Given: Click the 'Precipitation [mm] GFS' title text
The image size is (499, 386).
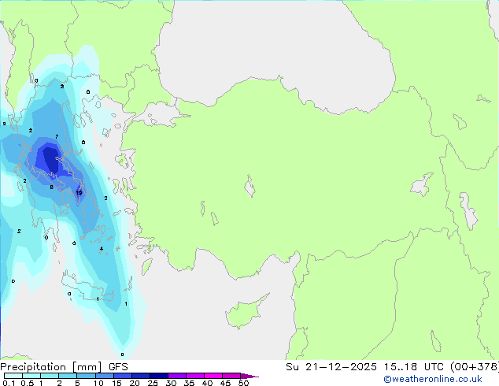Looking at the screenshot, I should 64,367.
